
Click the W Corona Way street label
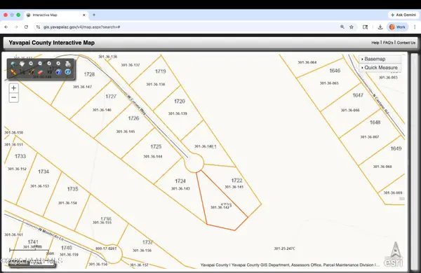136,105
